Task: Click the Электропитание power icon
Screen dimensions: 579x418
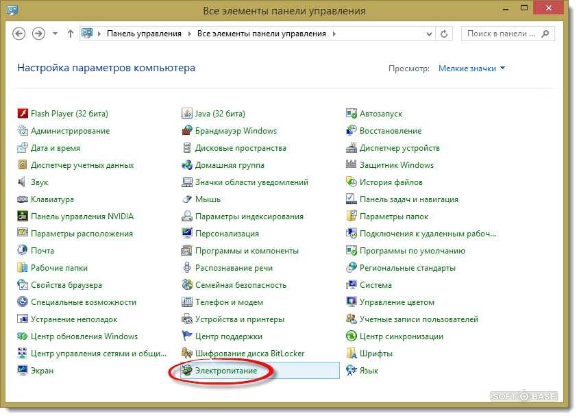Action: click(187, 370)
